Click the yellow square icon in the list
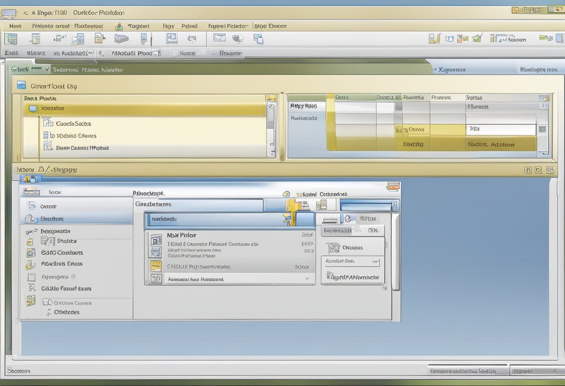This screenshot has height=386, width=565. point(156,266)
